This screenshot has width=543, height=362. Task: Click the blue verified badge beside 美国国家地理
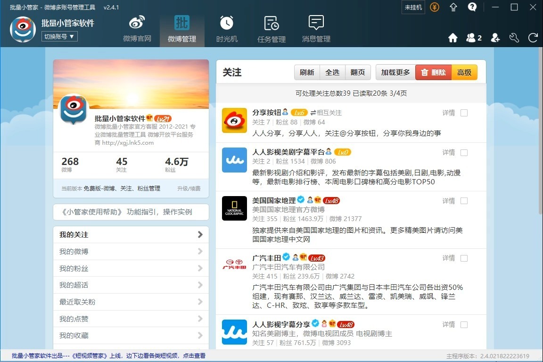pos(301,199)
